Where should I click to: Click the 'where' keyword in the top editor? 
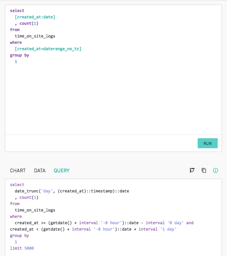tap(16, 42)
